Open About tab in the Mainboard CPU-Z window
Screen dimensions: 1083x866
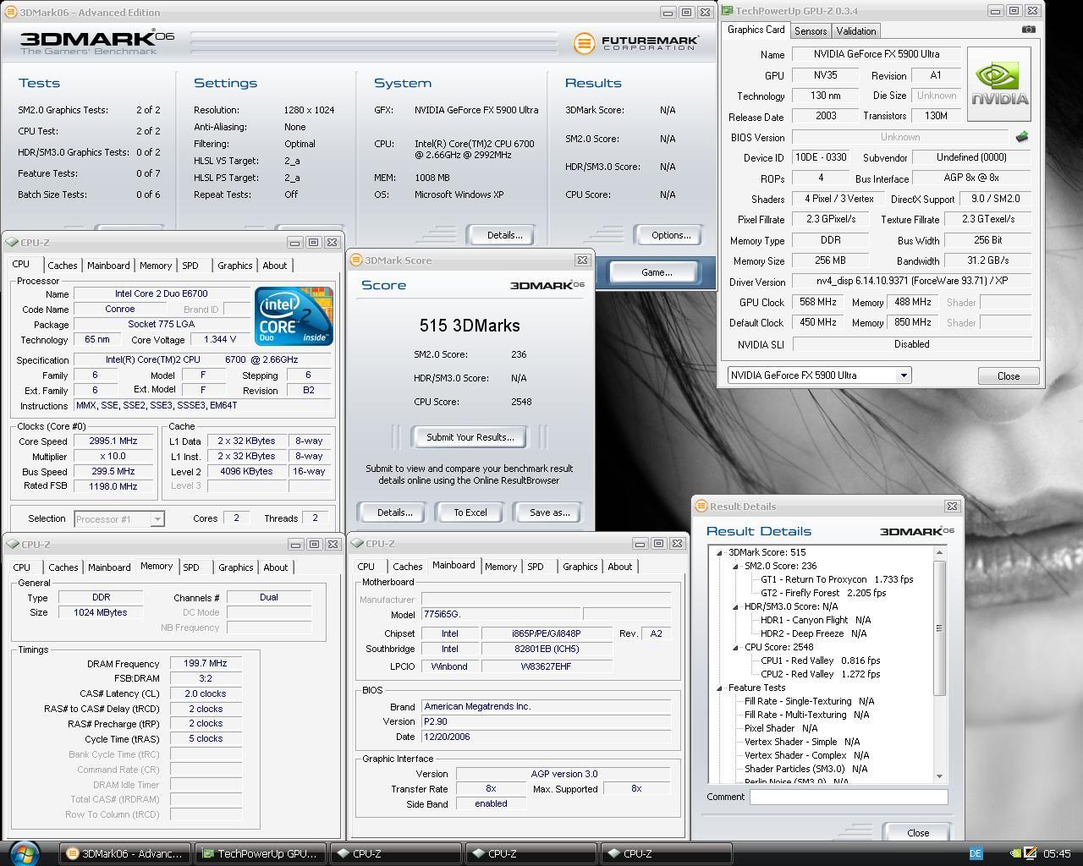click(619, 567)
